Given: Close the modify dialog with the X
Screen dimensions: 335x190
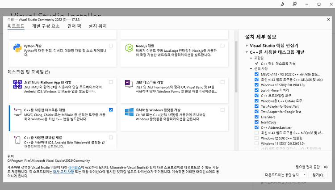Looking at the screenshot, I should click(x=328, y=20).
